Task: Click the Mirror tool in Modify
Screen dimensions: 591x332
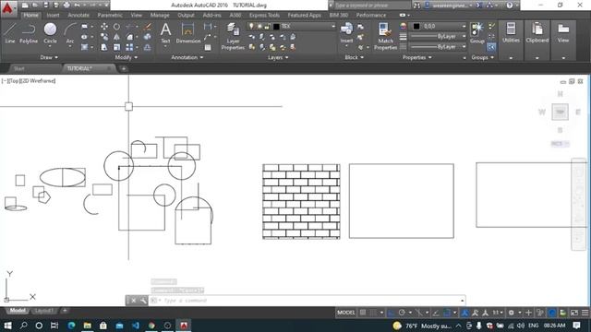Action: pos(117,37)
